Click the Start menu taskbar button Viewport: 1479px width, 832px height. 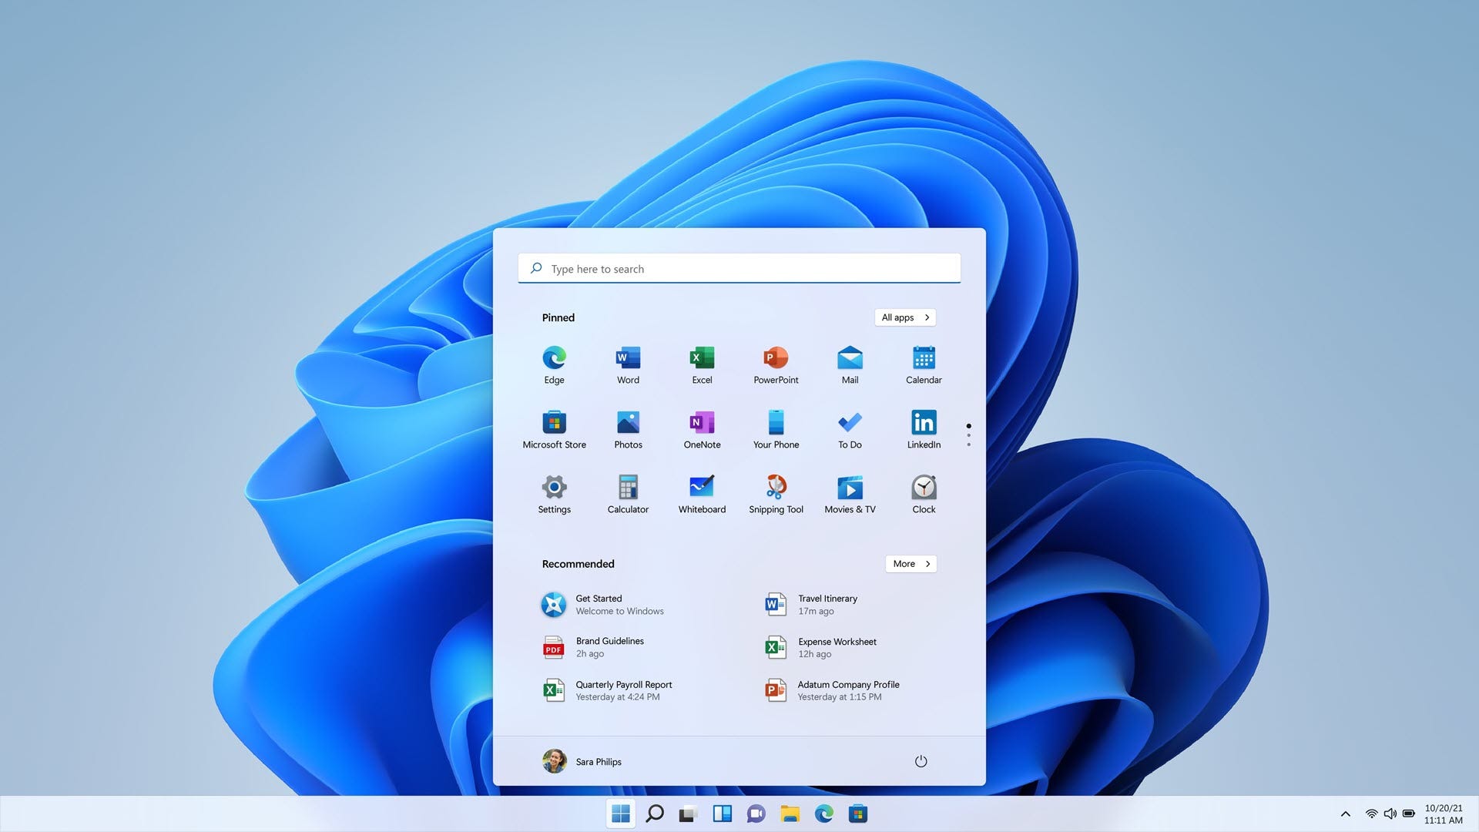pos(619,813)
